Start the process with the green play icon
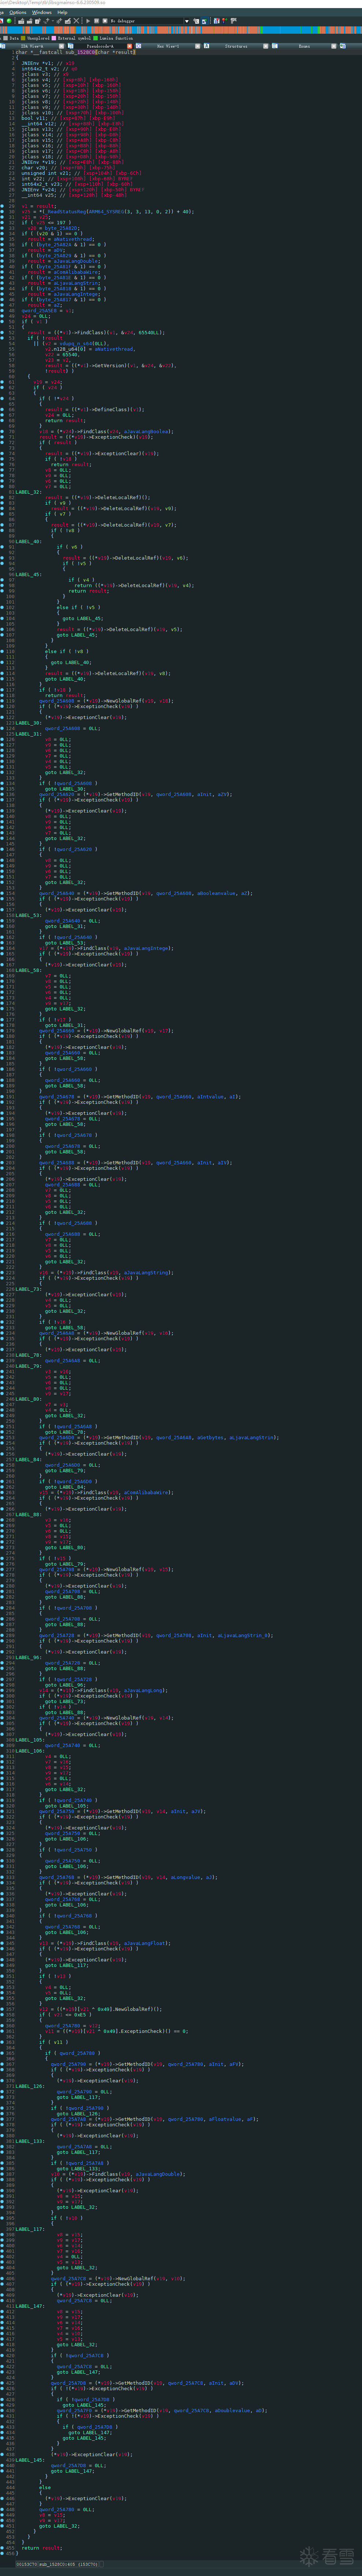The image size is (362, 2576). [x=88, y=21]
